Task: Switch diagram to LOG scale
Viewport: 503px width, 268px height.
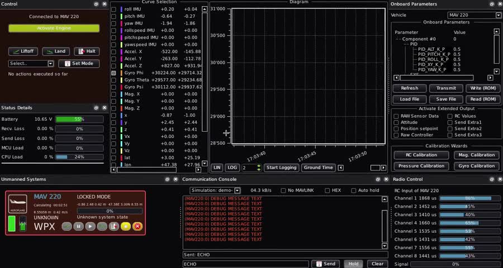Action: click(232, 167)
